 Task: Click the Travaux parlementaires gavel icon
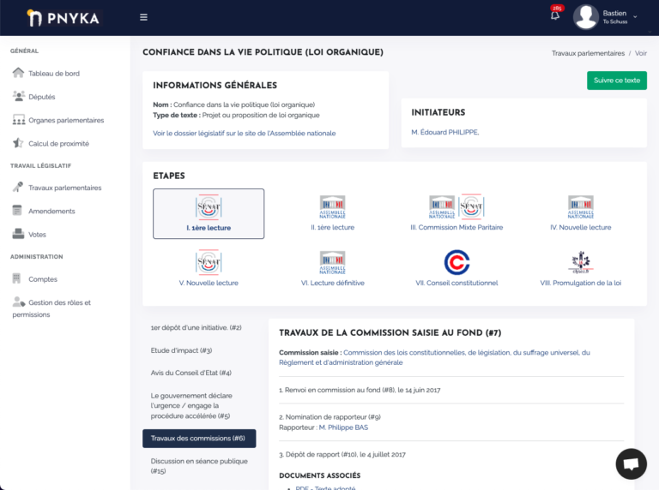tap(18, 187)
